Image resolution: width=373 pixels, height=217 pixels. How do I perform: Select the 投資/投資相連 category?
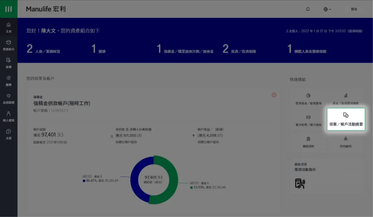[239, 49]
